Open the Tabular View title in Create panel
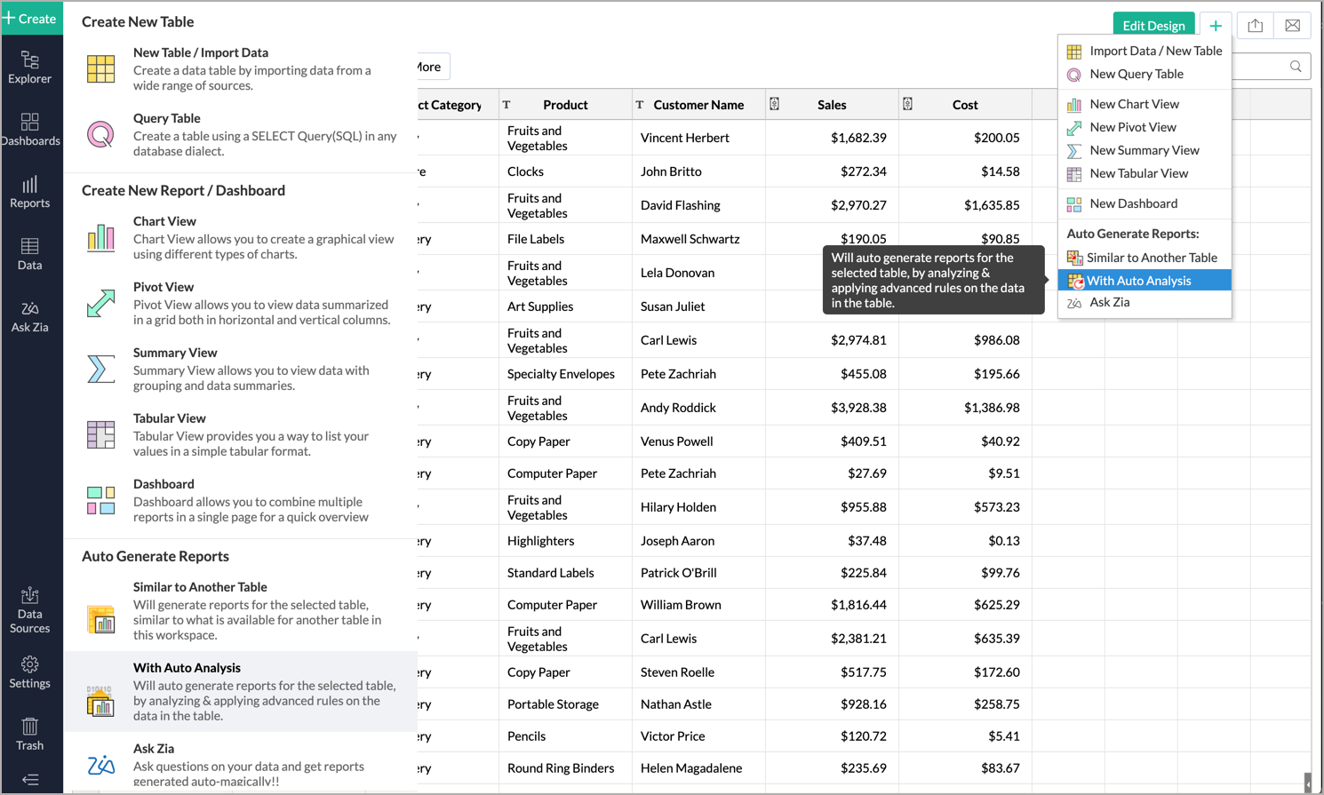This screenshot has height=795, width=1324. 170,418
